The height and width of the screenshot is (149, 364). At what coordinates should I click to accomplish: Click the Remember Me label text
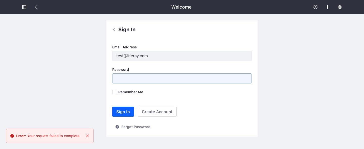click(131, 92)
